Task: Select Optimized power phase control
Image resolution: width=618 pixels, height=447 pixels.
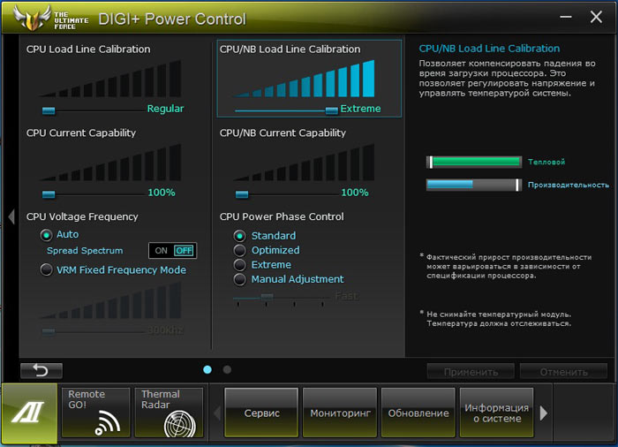Action: (239, 251)
